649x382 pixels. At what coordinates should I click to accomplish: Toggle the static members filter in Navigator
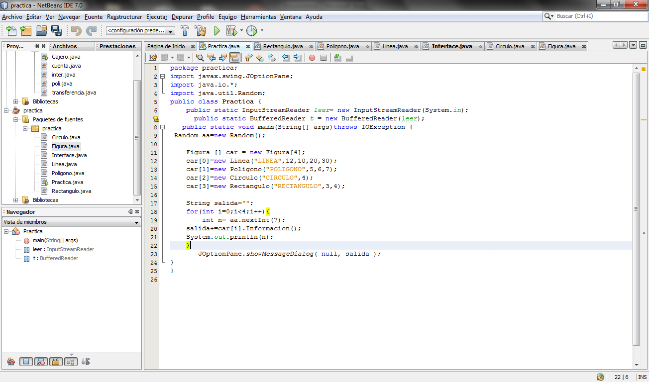[41, 361]
